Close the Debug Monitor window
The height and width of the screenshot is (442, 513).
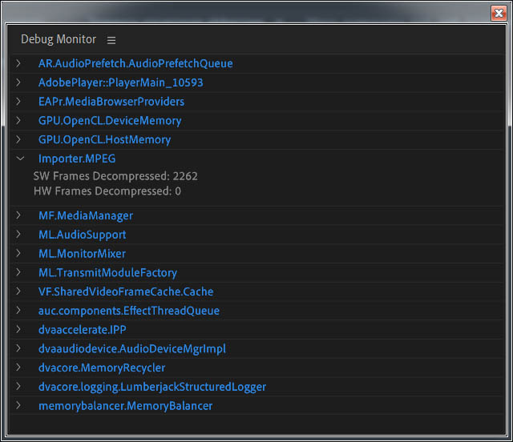498,13
